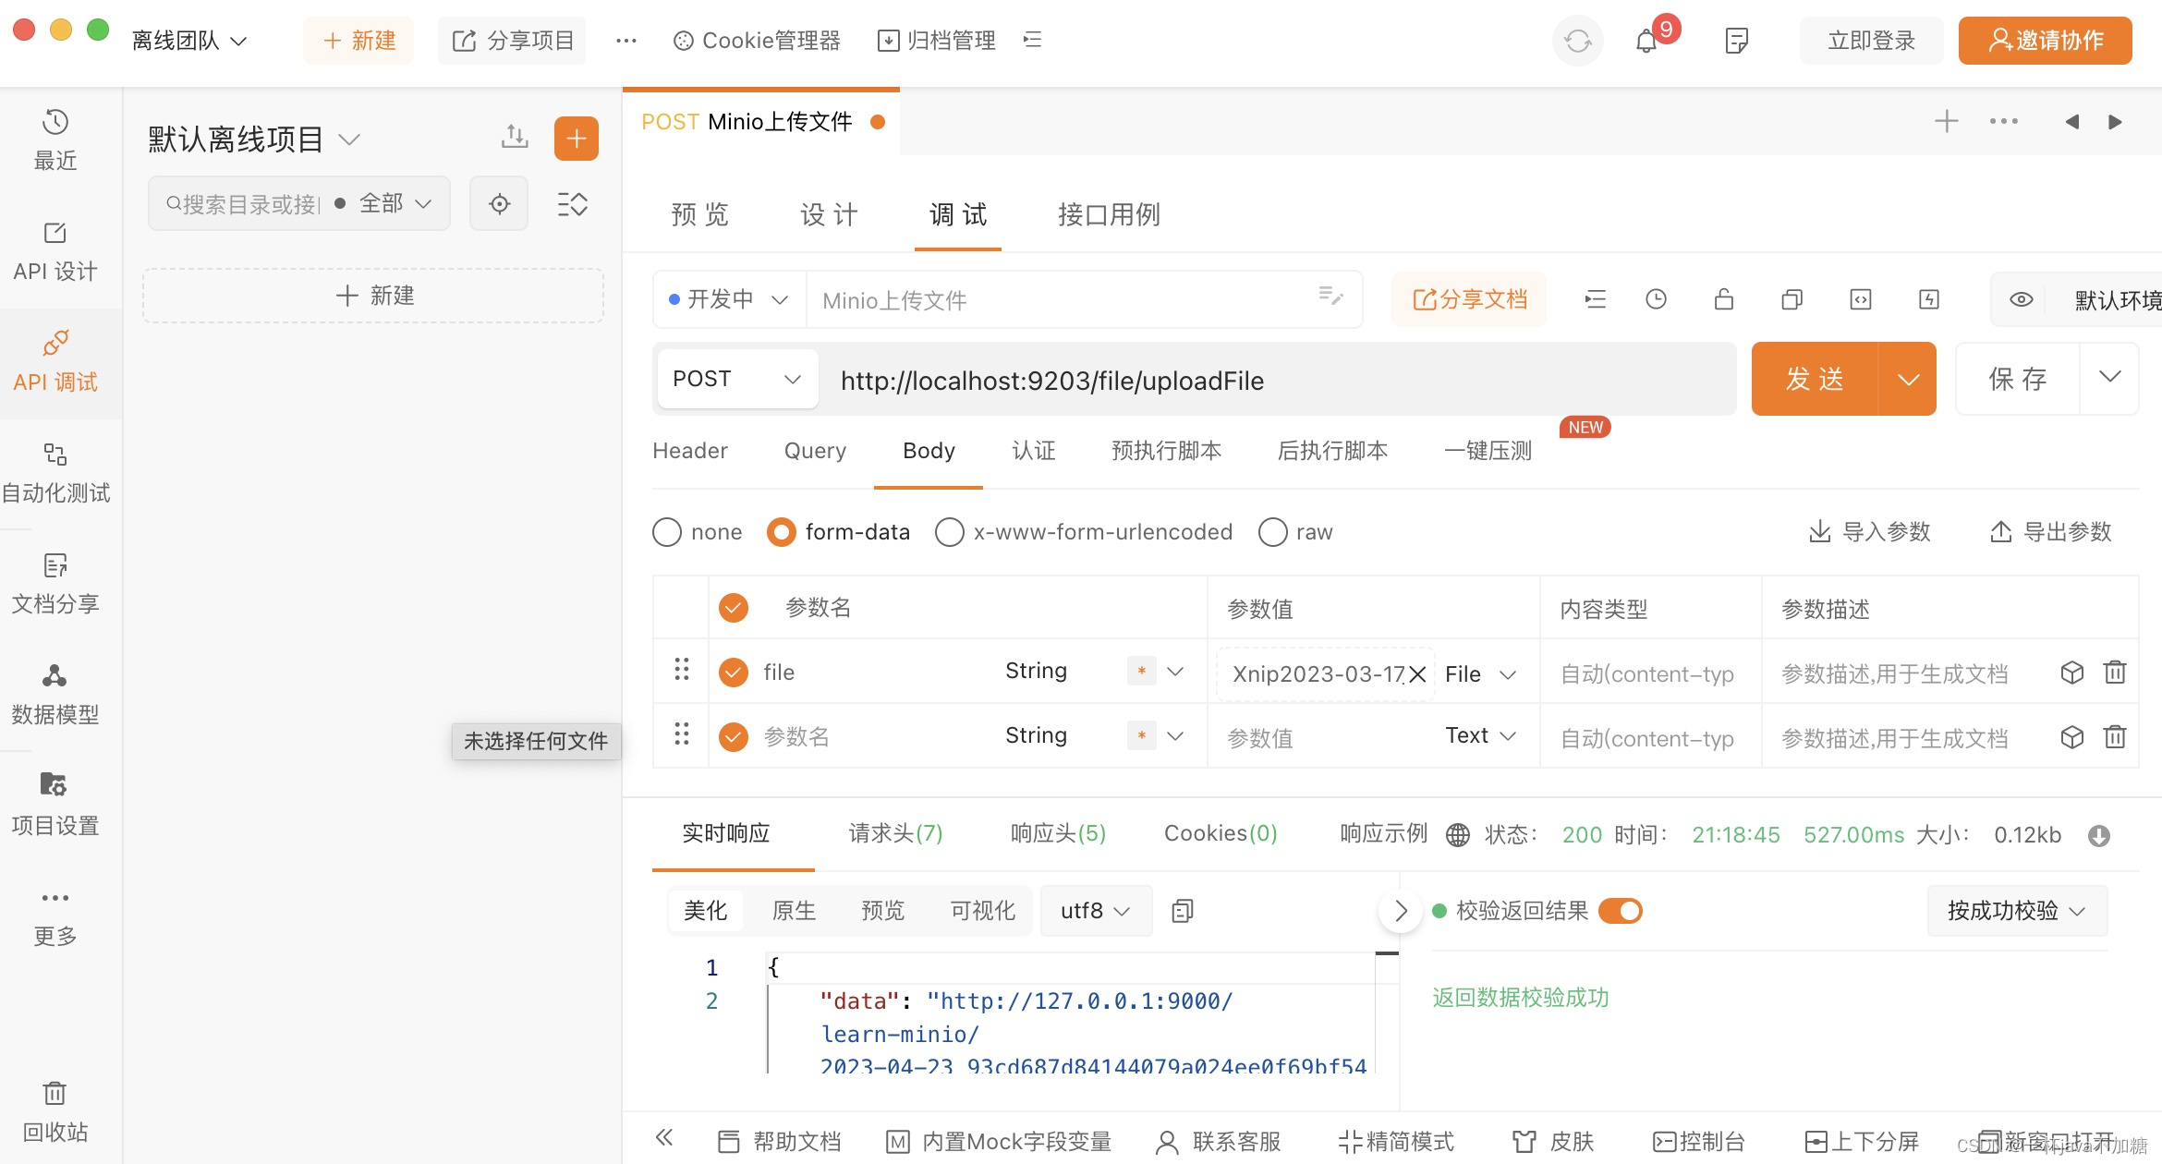Open the save button dropdown arrow

2109,377
